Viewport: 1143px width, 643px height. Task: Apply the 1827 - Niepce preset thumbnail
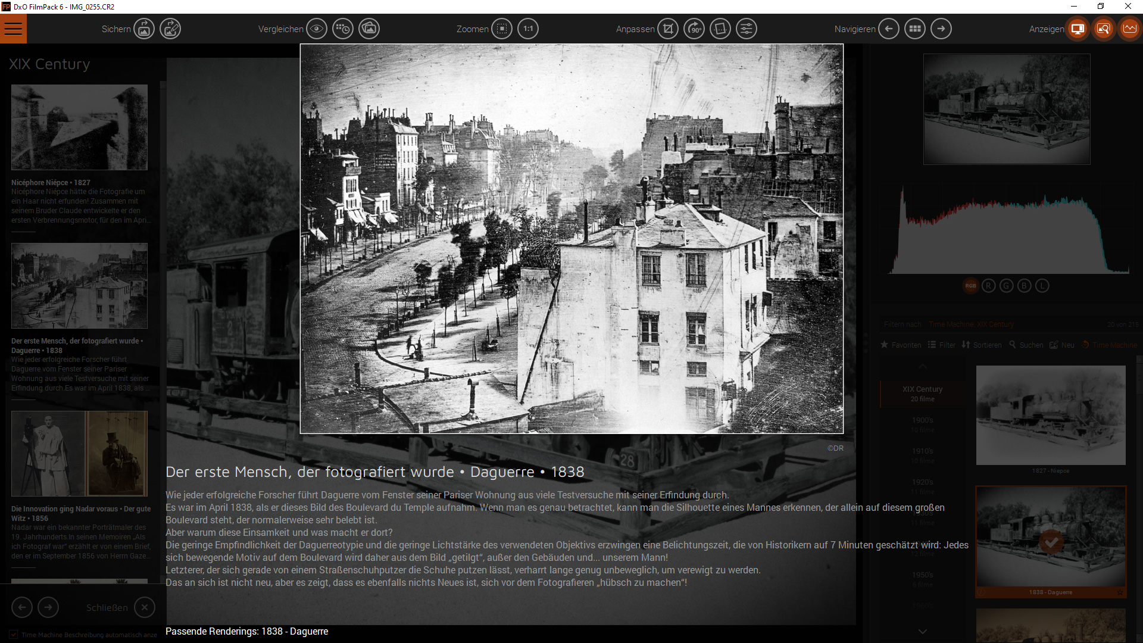1051,416
